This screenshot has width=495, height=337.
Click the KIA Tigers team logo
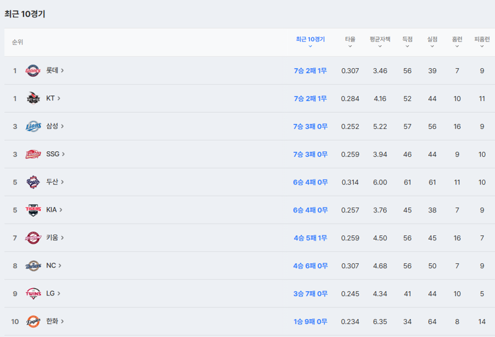click(x=33, y=210)
